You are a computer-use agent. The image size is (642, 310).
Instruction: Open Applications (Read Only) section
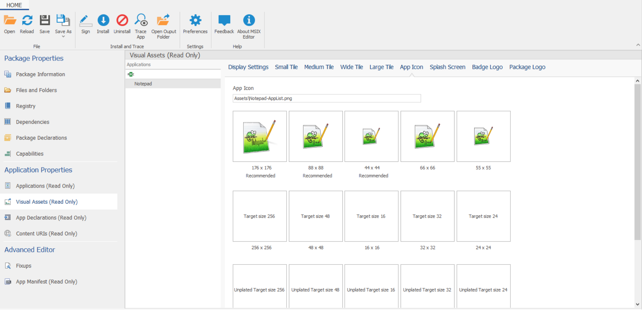45,186
